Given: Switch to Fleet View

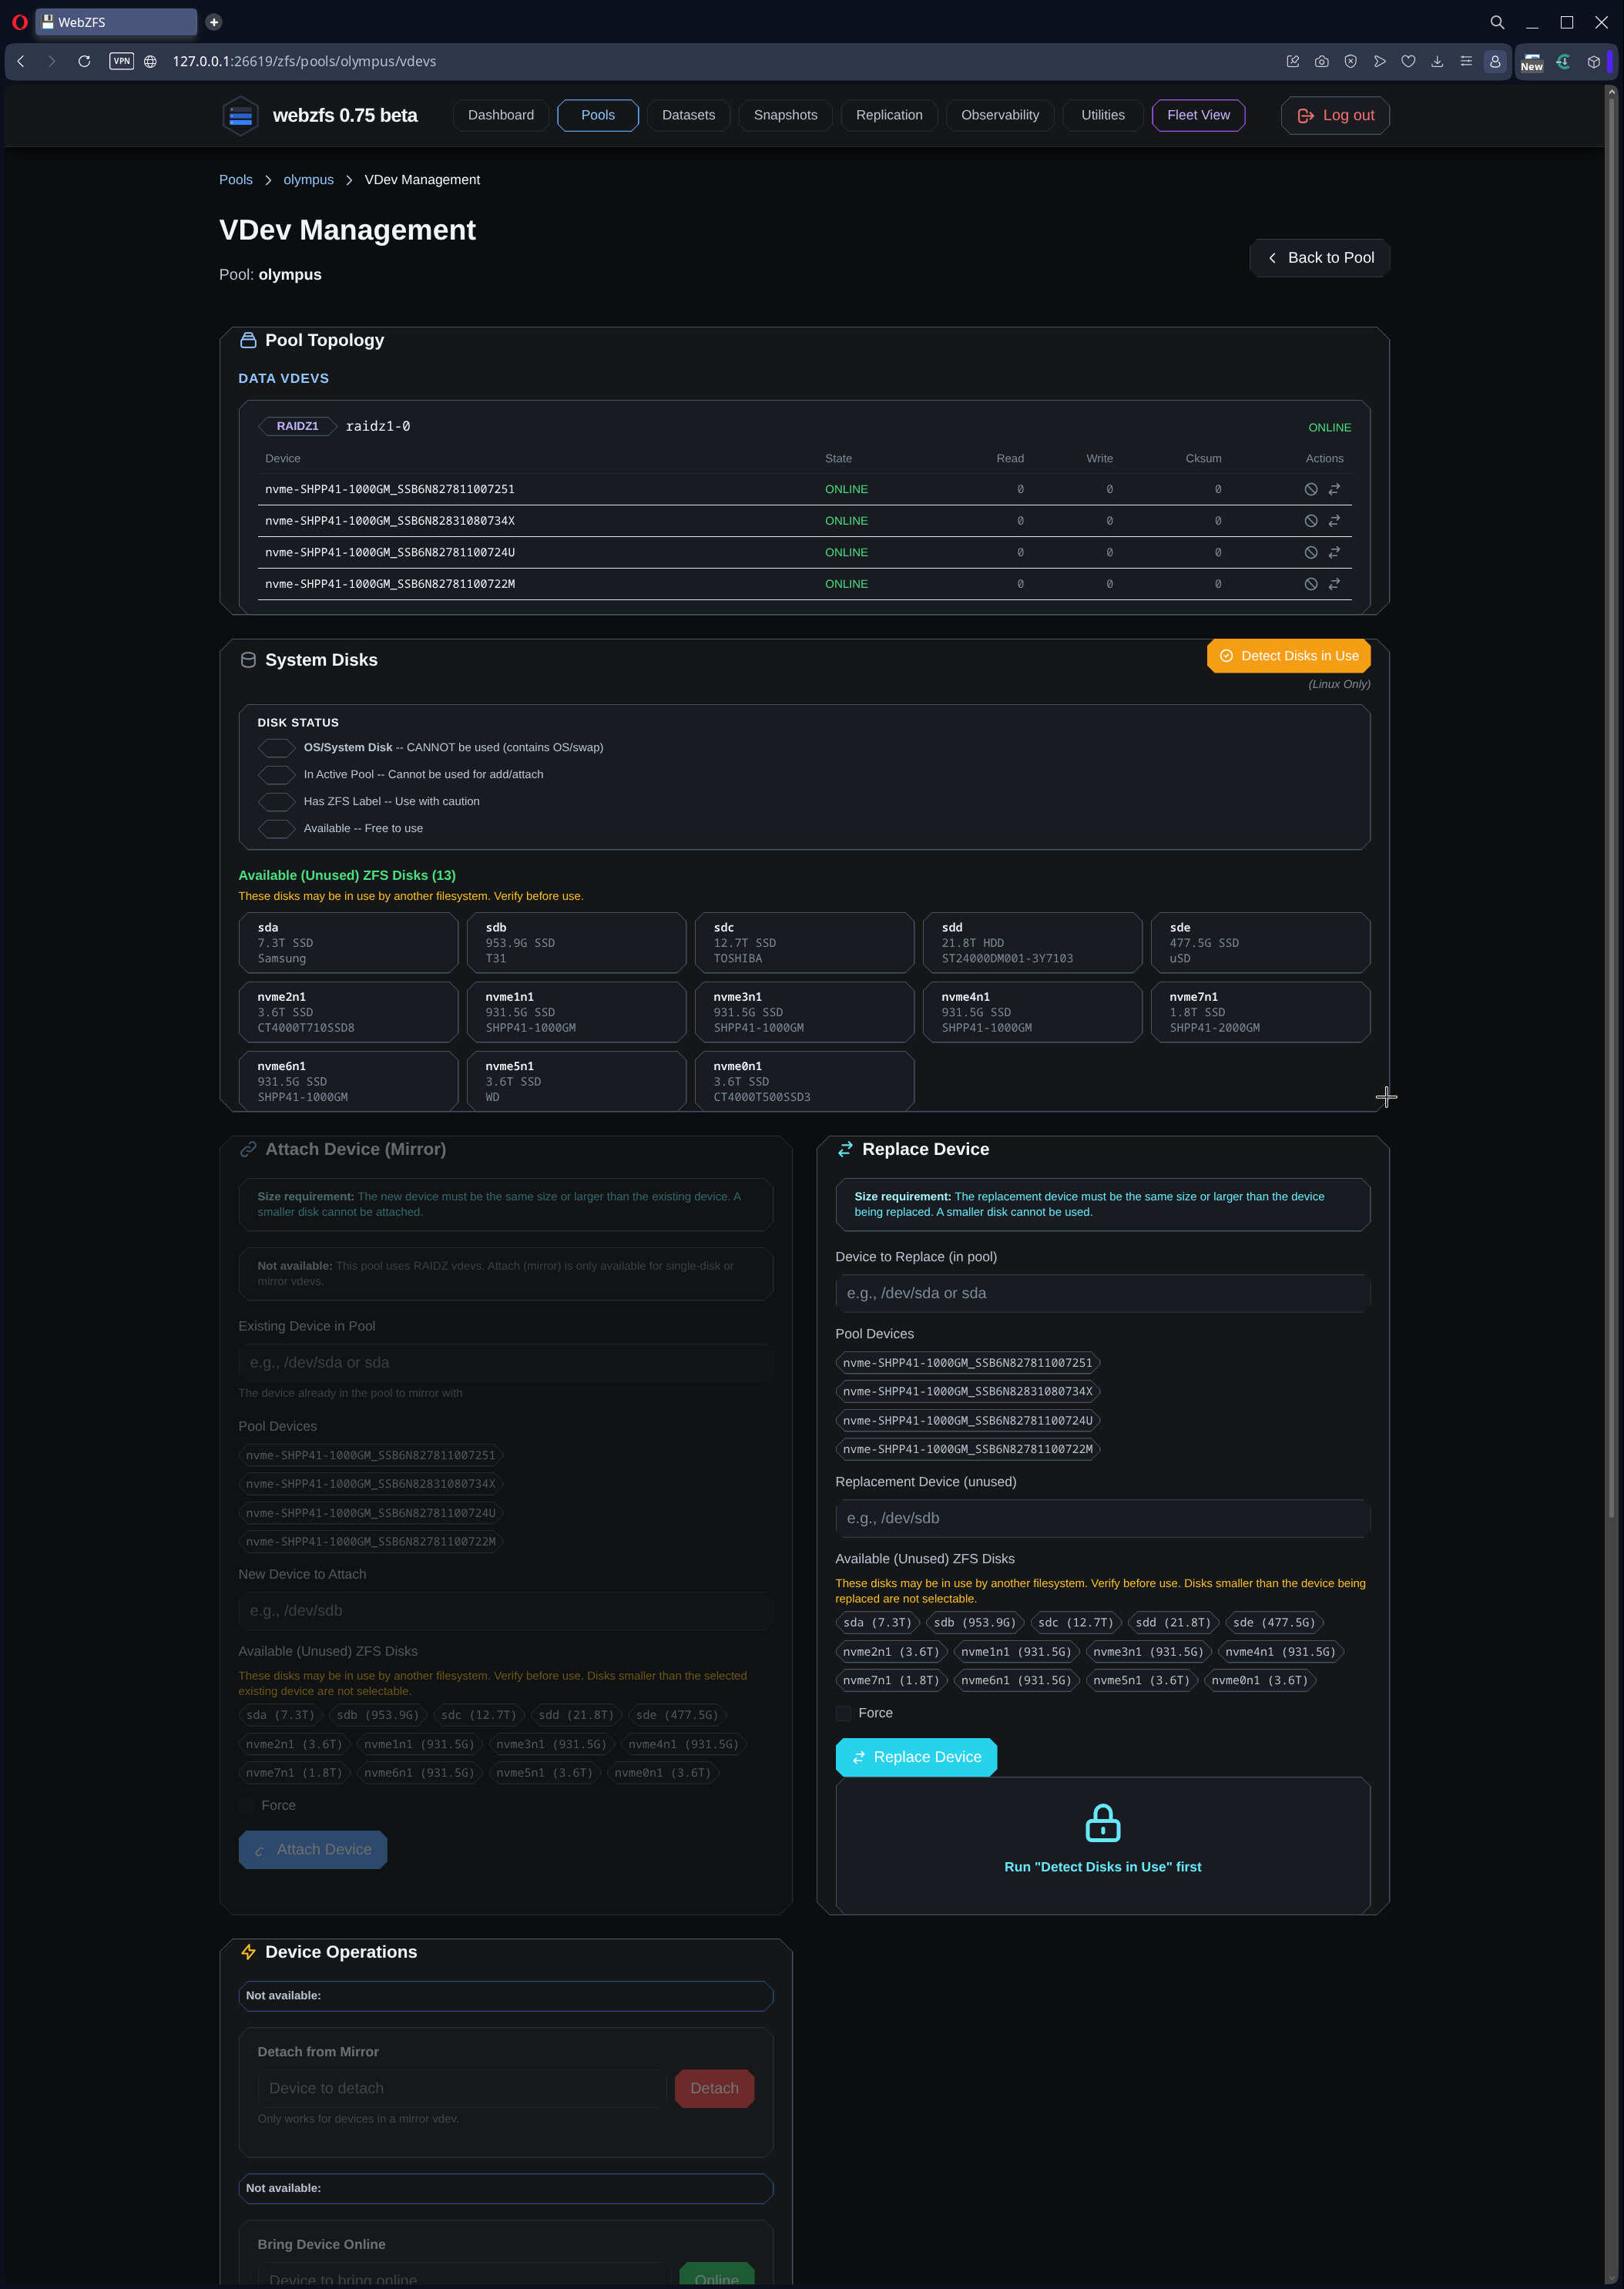Looking at the screenshot, I should (1198, 115).
